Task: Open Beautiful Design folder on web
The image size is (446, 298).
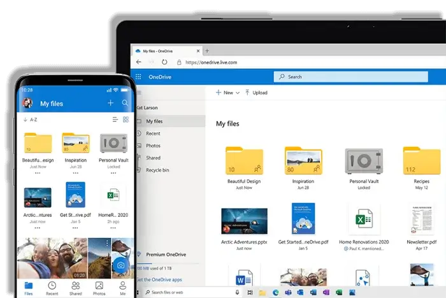Action: click(x=244, y=160)
